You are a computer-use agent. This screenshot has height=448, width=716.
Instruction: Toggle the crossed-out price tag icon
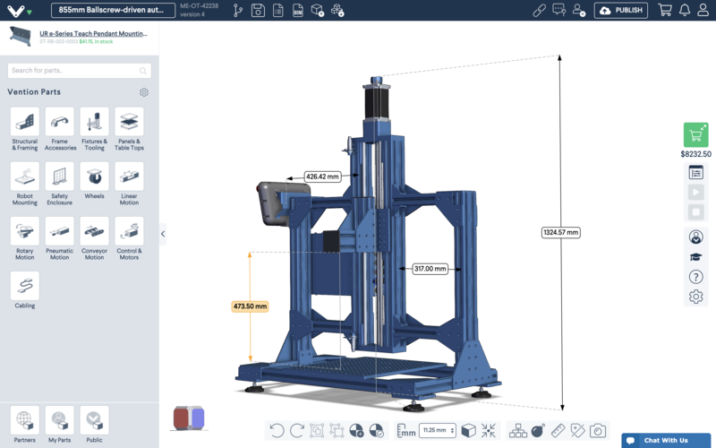click(x=577, y=431)
